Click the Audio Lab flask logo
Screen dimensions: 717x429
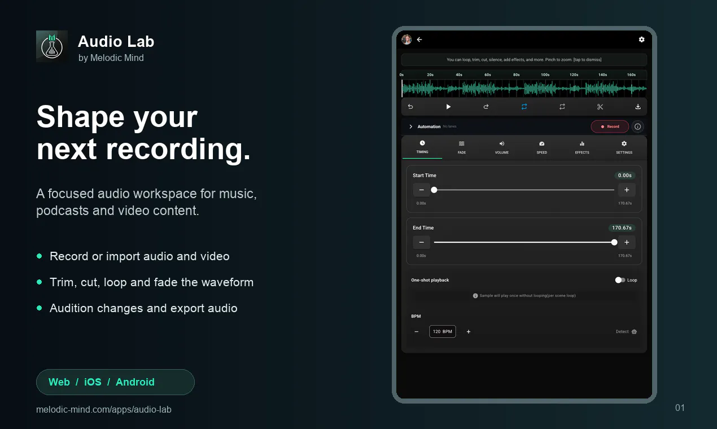point(52,46)
